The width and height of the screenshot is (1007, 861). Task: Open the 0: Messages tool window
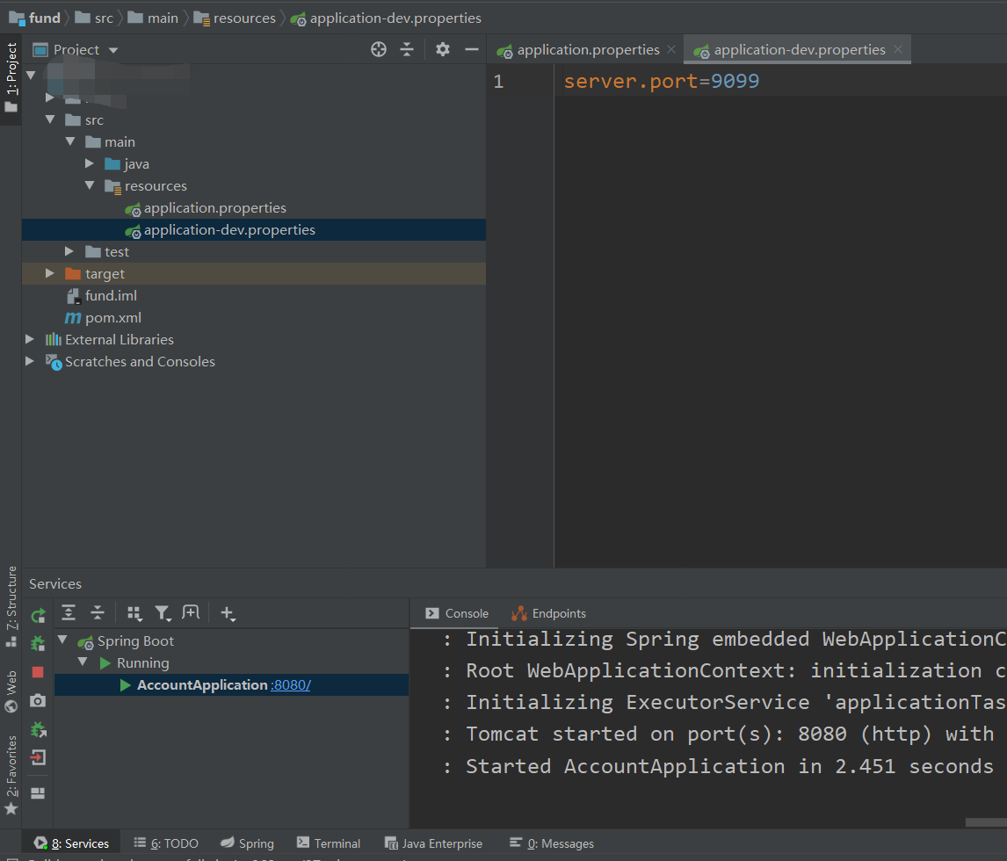tap(552, 843)
